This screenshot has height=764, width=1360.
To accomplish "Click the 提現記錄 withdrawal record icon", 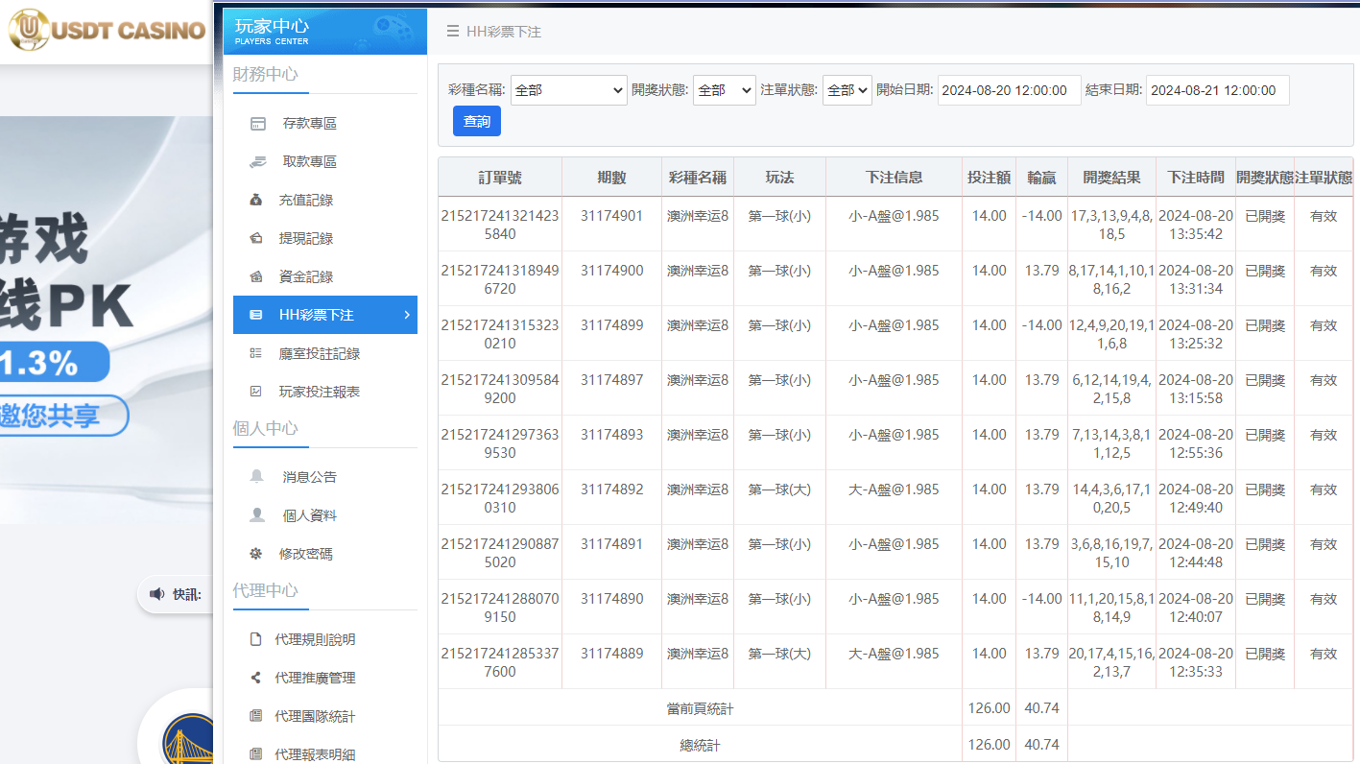I will click(x=257, y=238).
